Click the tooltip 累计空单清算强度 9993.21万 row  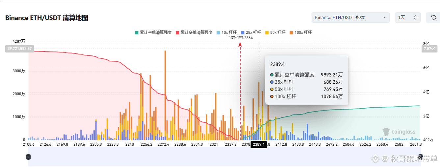(306, 74)
